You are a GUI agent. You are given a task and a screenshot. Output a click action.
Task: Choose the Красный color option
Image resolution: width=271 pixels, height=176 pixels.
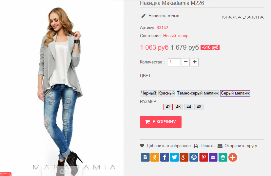coord(166,93)
